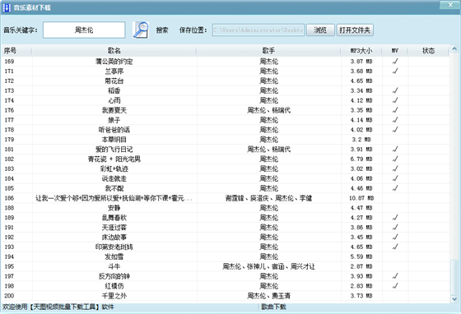Click the save location path field

[x=258, y=30]
